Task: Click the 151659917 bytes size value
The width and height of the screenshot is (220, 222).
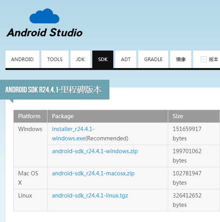Action: click(187, 134)
